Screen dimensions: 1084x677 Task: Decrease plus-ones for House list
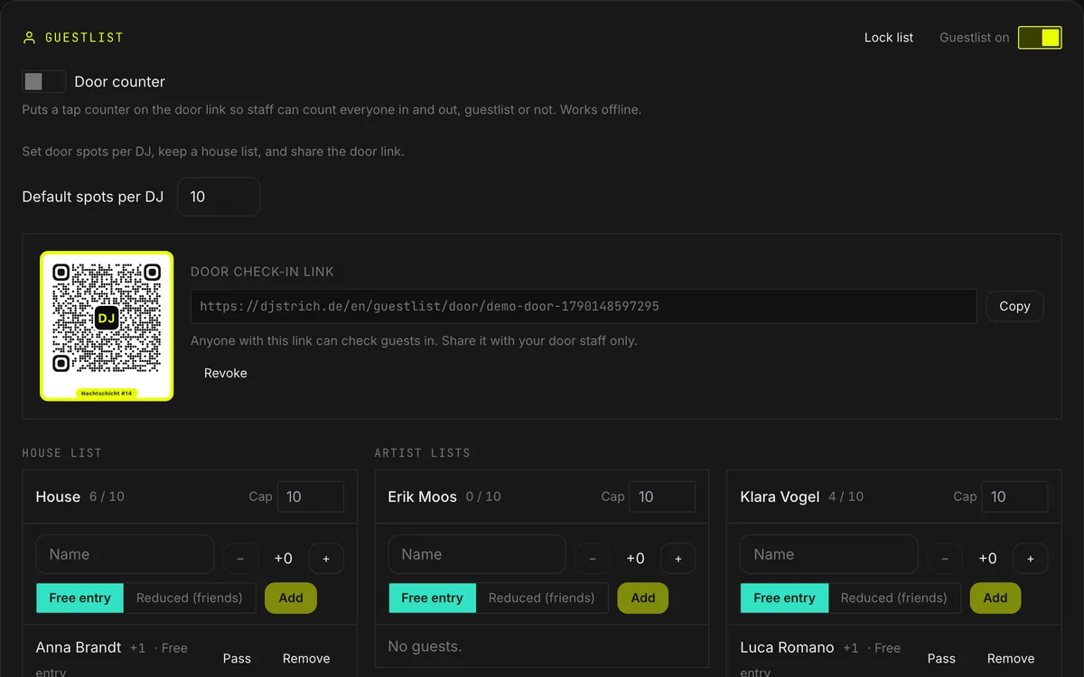point(240,559)
